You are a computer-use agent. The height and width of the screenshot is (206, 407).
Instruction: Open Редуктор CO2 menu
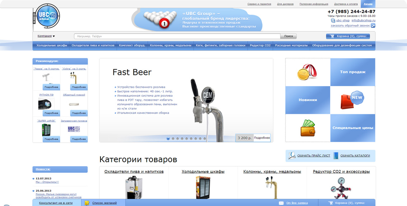click(260, 45)
